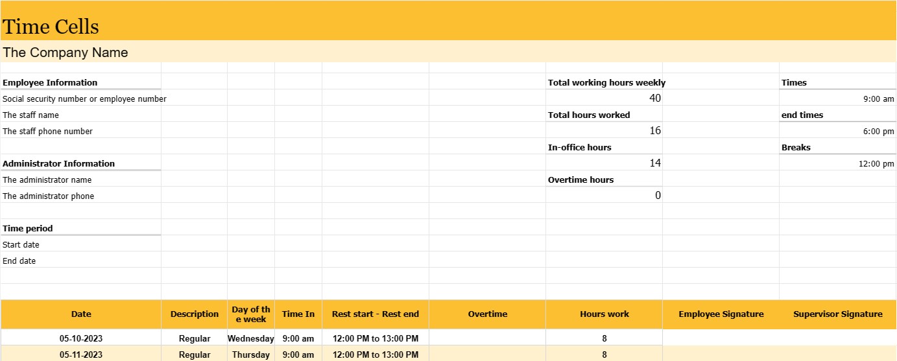Click Social security number or employee number cell

(84, 99)
